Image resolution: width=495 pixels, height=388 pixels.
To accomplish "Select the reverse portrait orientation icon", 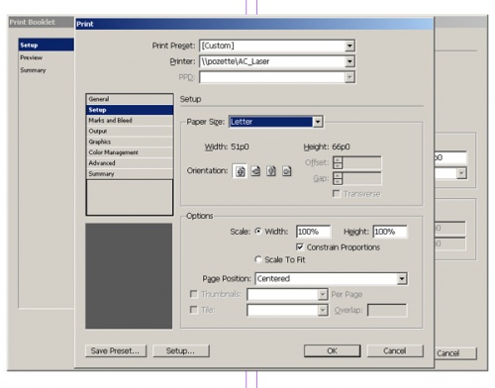I will coord(271,171).
